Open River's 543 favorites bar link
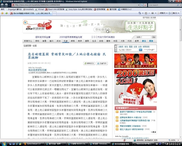Viewport: 182px width, 146px height. pyautogui.click(x=55, y=9)
